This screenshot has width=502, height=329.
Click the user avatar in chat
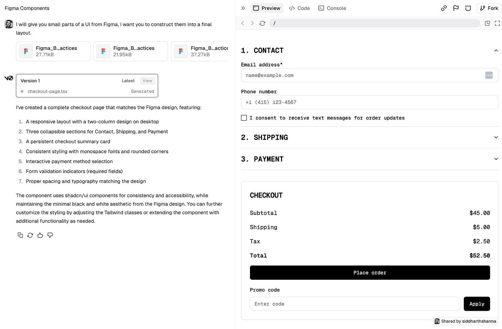[x=9, y=24]
